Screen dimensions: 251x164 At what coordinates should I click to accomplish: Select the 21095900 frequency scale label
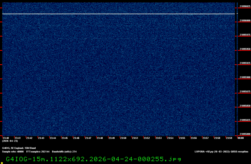pos(245,77)
